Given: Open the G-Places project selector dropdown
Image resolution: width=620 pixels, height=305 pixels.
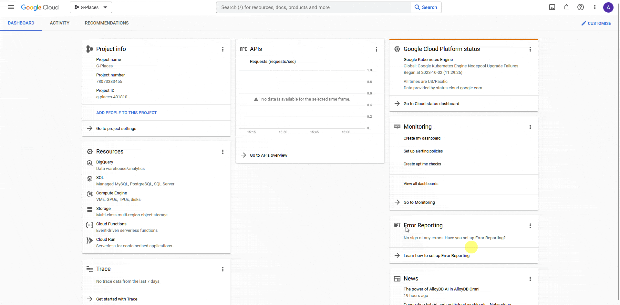Looking at the screenshot, I should coord(91,7).
